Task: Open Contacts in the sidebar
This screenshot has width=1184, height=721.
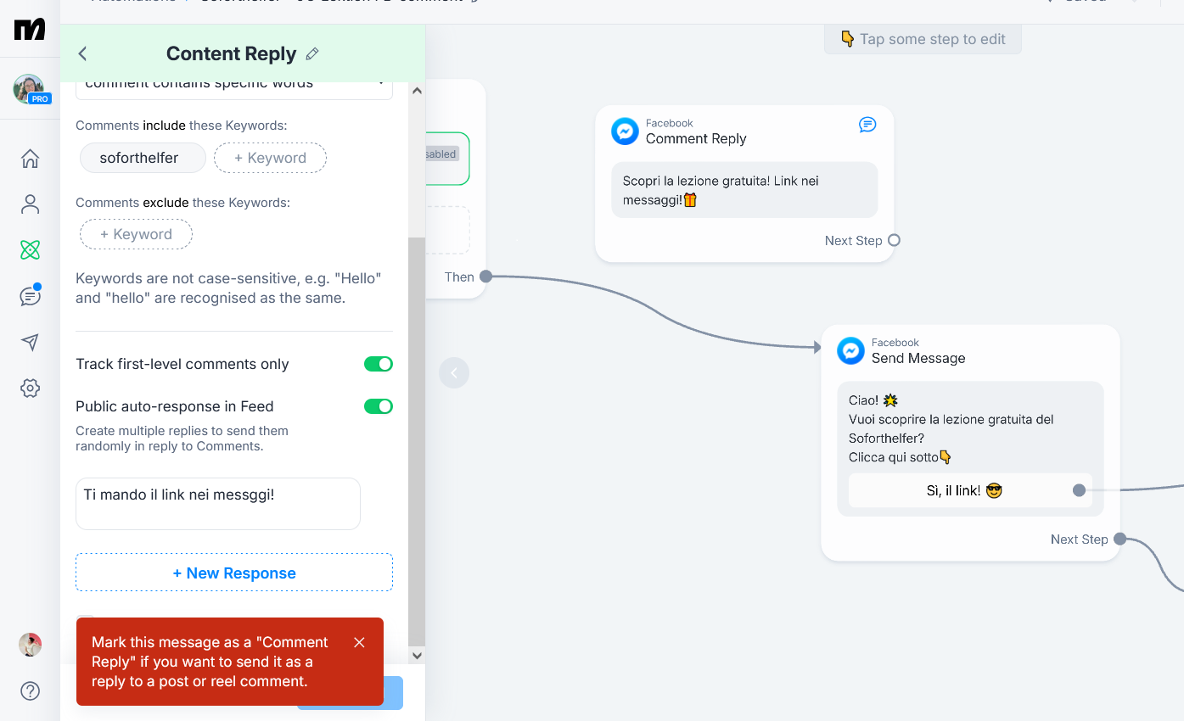Action: point(30,204)
